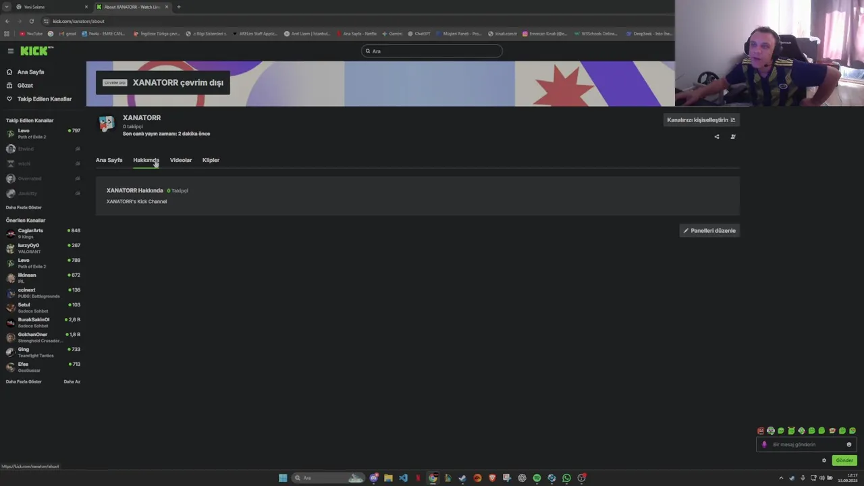
Task: Click the Ara search field
Action: coord(432,51)
